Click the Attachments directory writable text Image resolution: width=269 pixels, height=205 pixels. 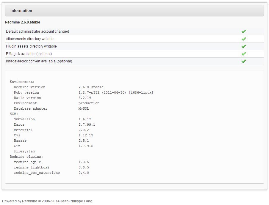coord(30,39)
